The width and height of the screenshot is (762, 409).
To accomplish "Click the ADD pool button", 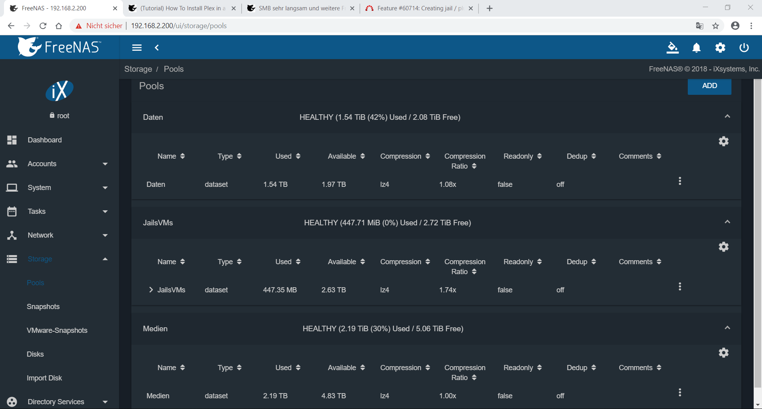I will (709, 86).
